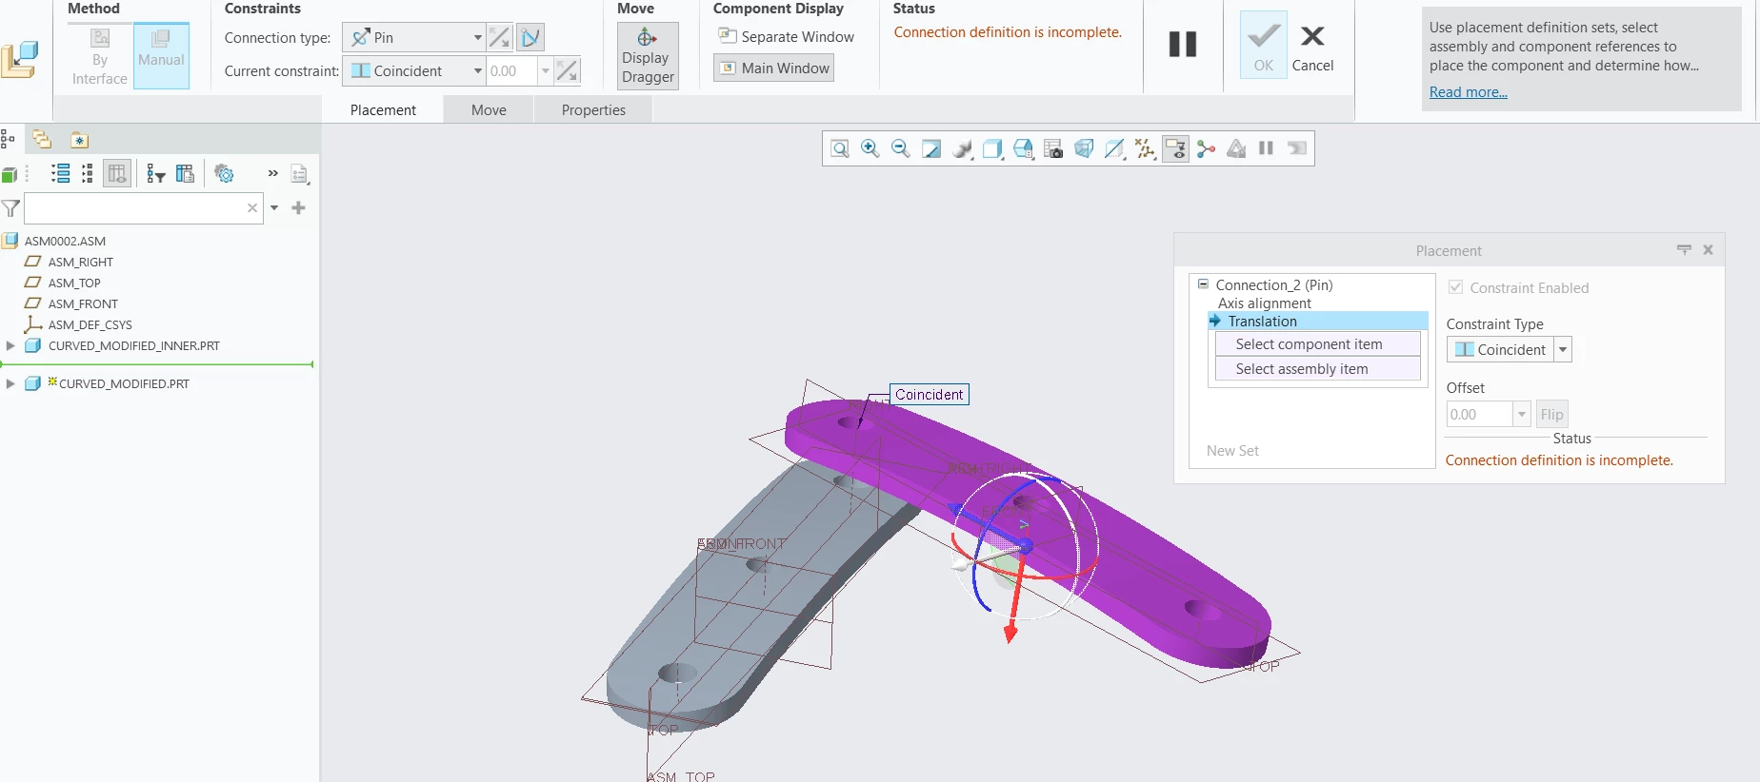The height and width of the screenshot is (782, 1760).
Task: Enable the Separate Window component display
Action: click(x=786, y=36)
